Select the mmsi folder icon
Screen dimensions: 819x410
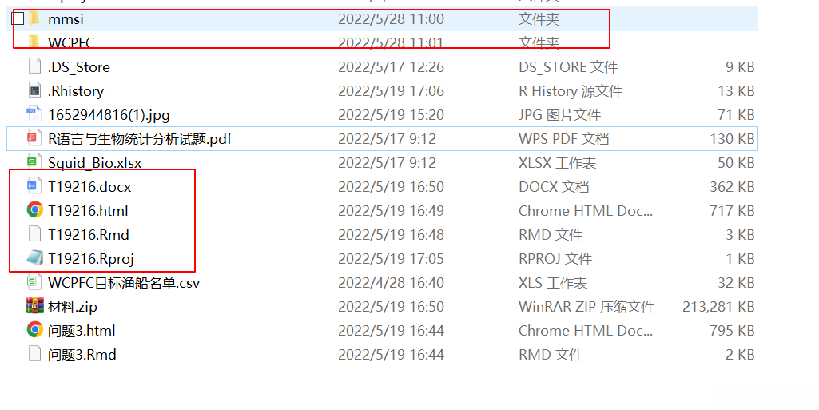tap(34, 19)
